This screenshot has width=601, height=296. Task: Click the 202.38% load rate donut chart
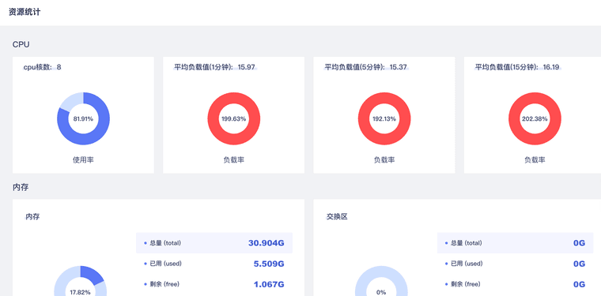click(535, 118)
